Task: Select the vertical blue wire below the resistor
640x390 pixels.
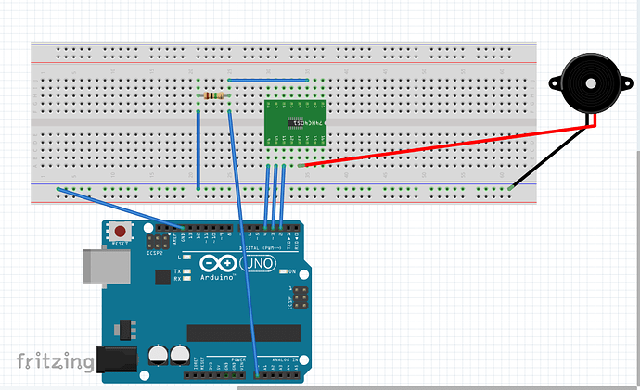Action: pos(198,149)
